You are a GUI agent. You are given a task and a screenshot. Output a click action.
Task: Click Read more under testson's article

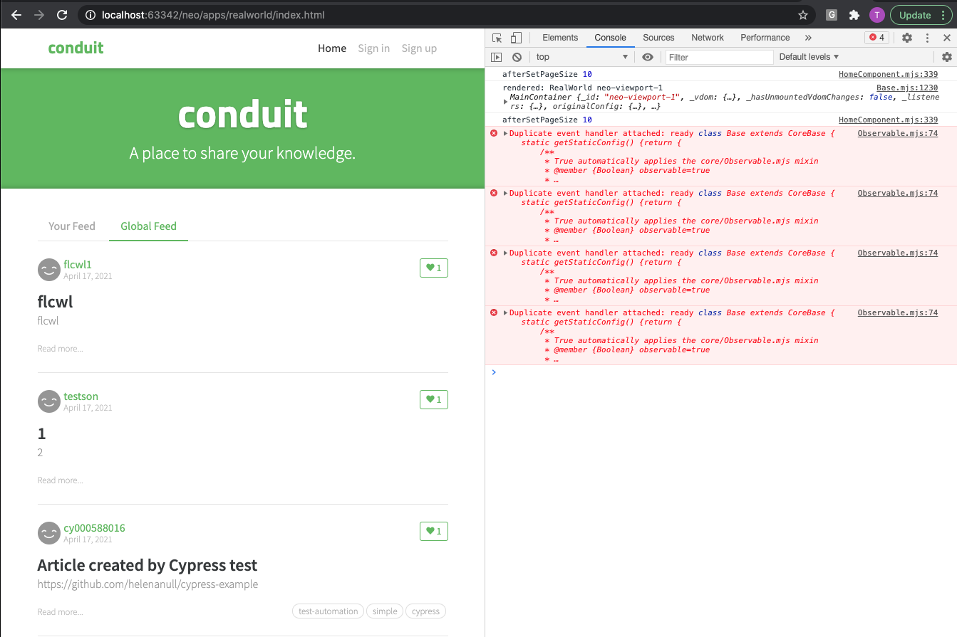[60, 480]
